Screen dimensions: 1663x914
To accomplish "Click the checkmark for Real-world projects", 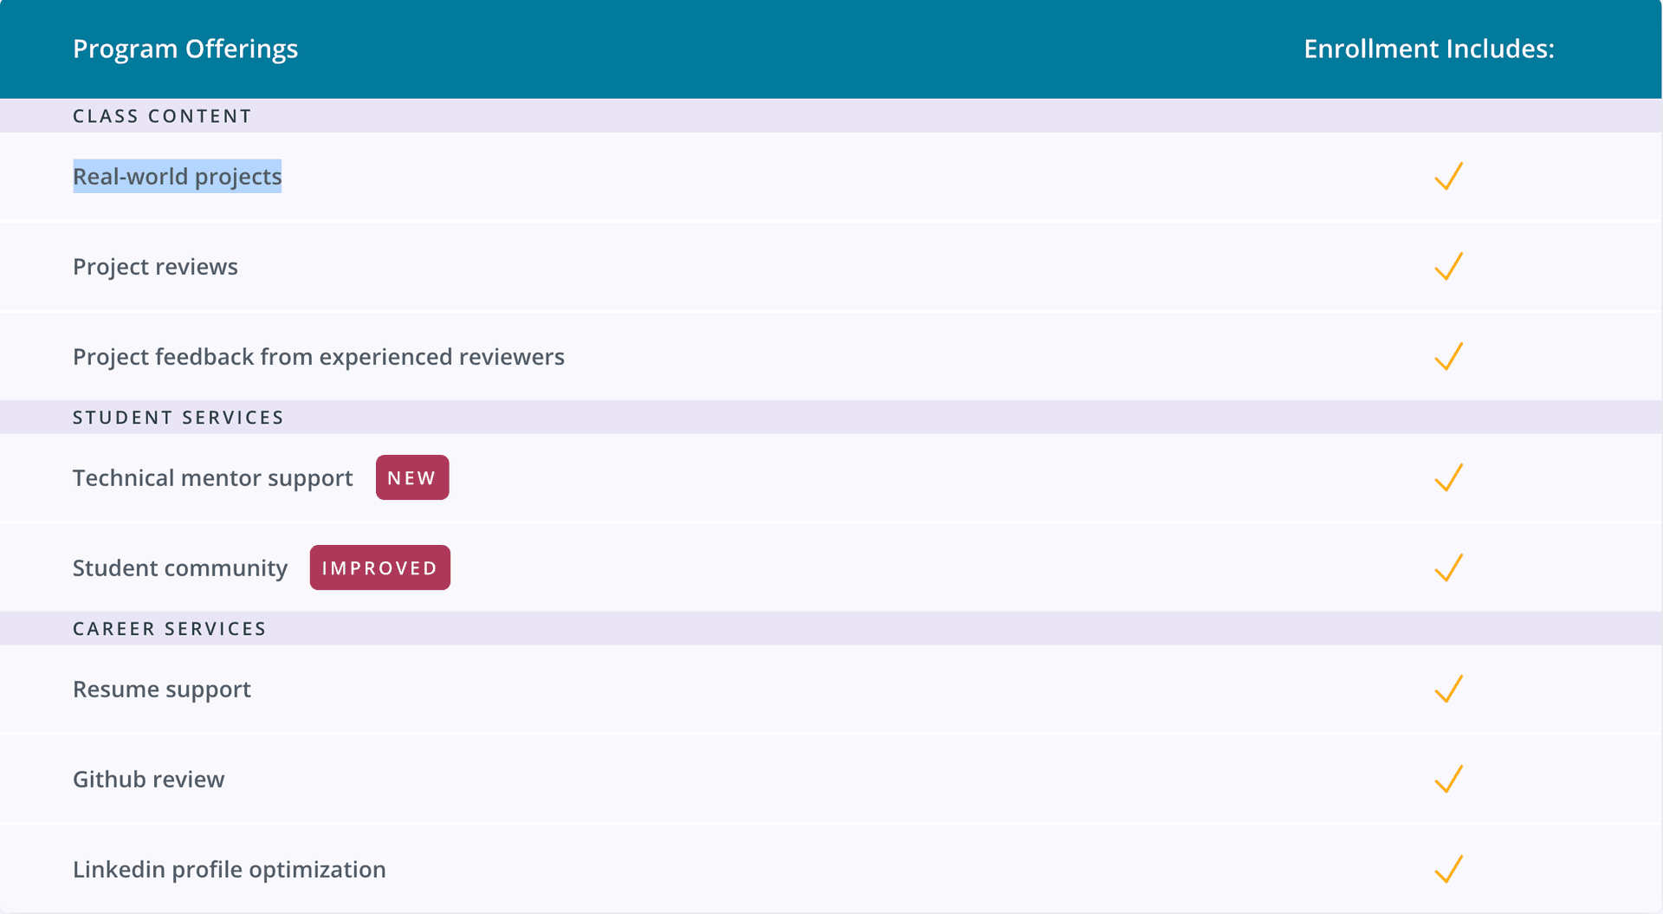I will click(1448, 177).
